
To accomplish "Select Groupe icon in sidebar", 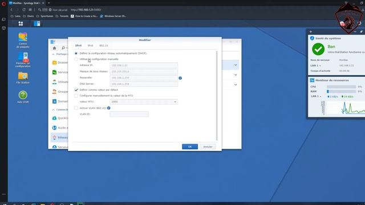I will [x=55, y=92].
